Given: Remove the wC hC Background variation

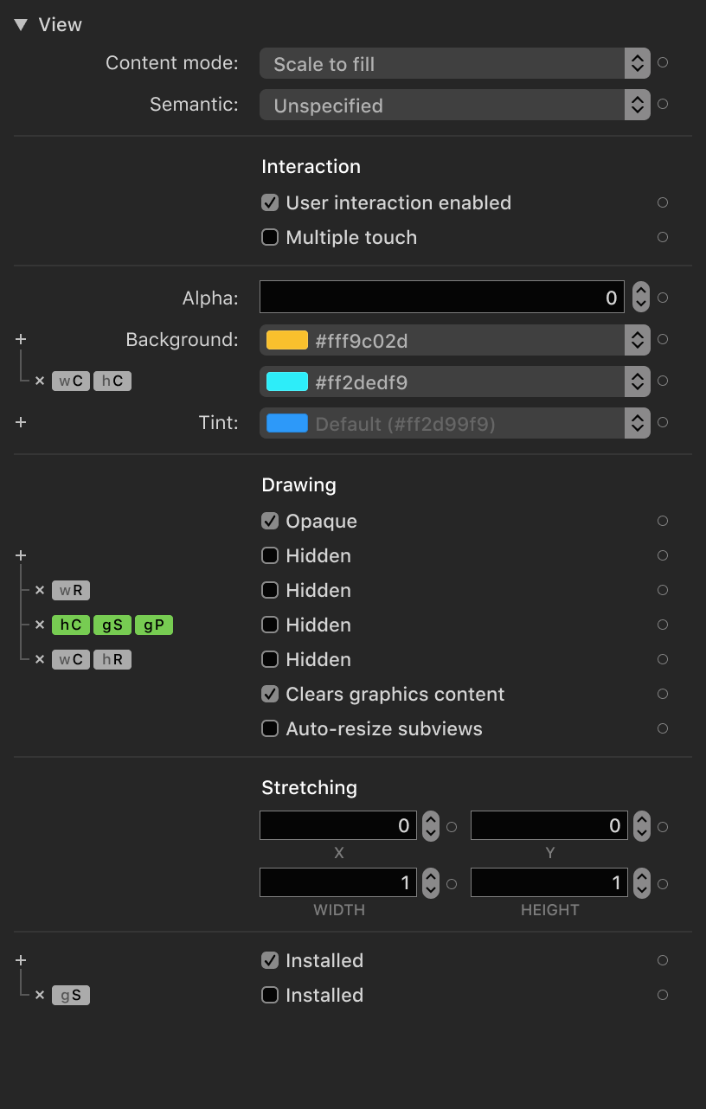Looking at the screenshot, I should (x=40, y=381).
